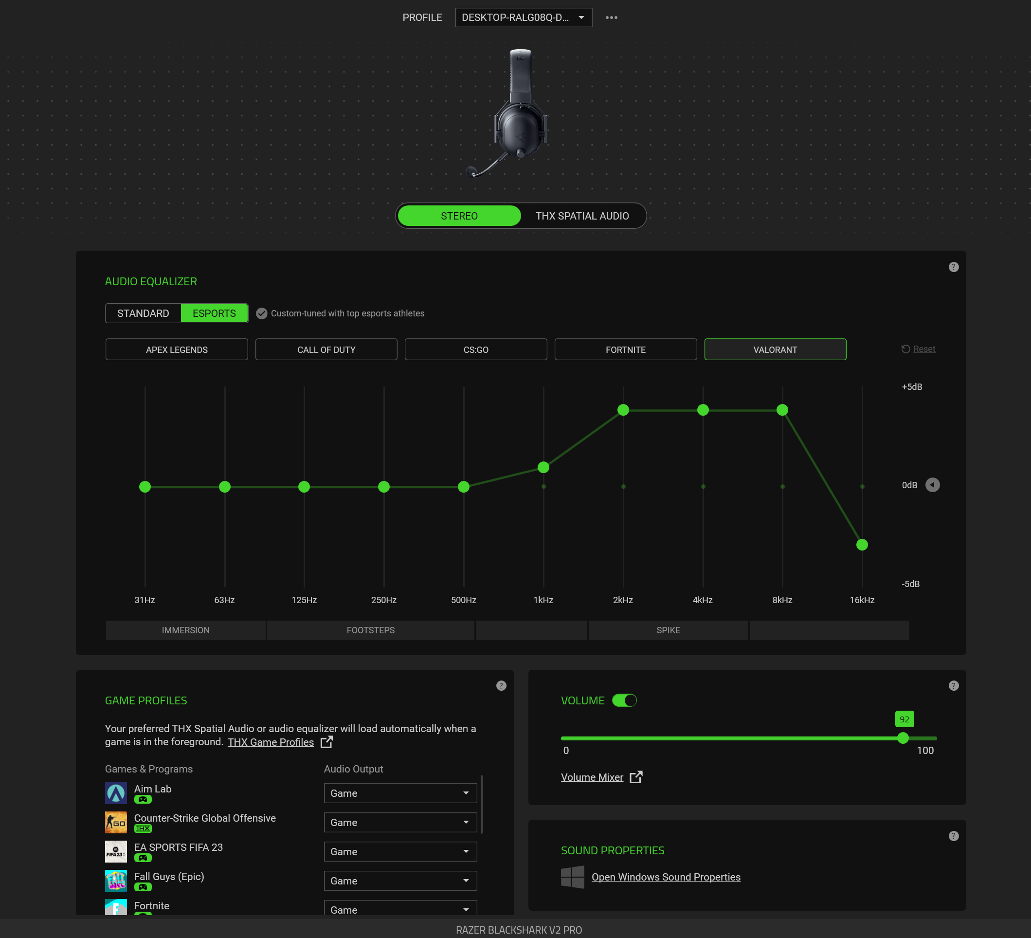Select the Standard equalizer mode

[x=143, y=313]
